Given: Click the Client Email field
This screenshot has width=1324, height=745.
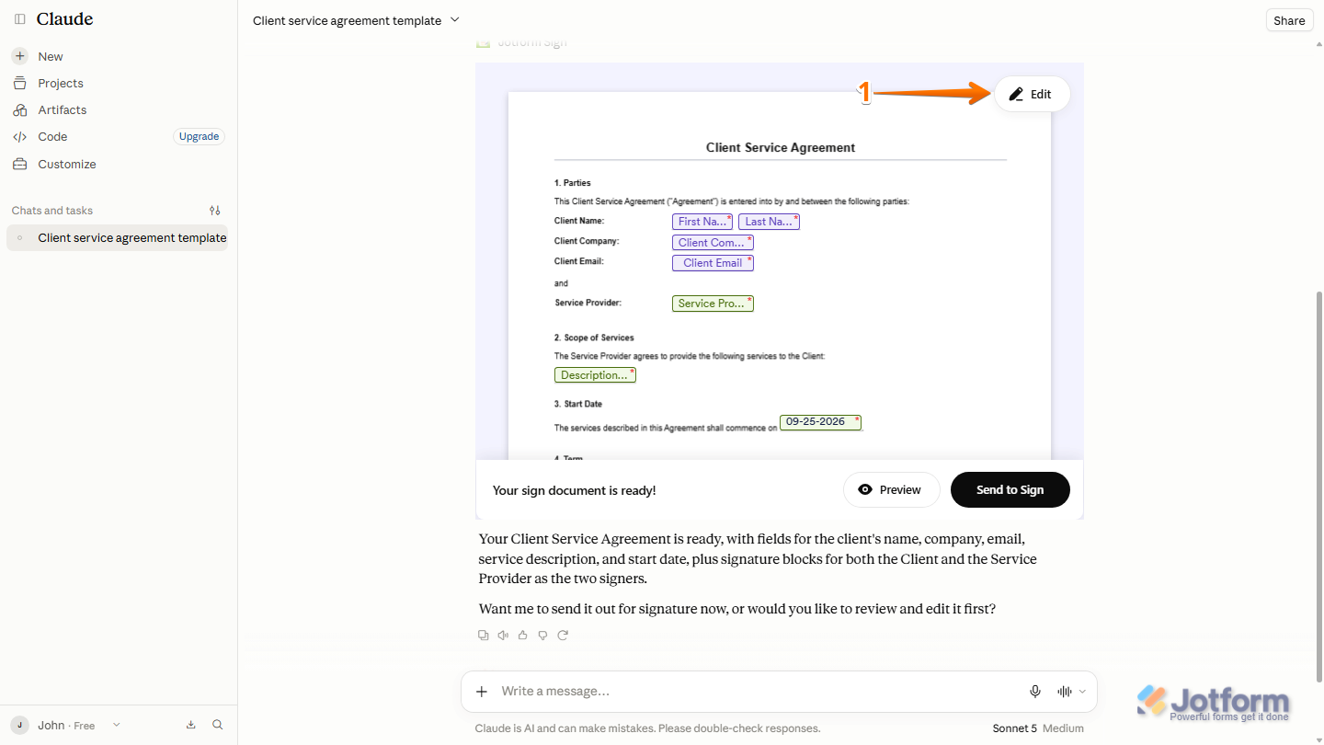Looking at the screenshot, I should [x=713, y=263].
